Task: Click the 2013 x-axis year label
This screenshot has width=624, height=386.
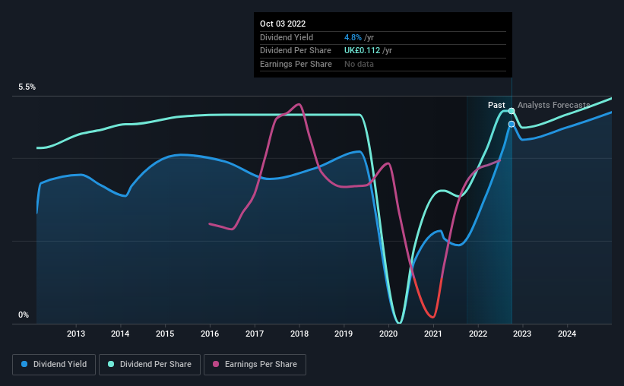Action: 75,334
